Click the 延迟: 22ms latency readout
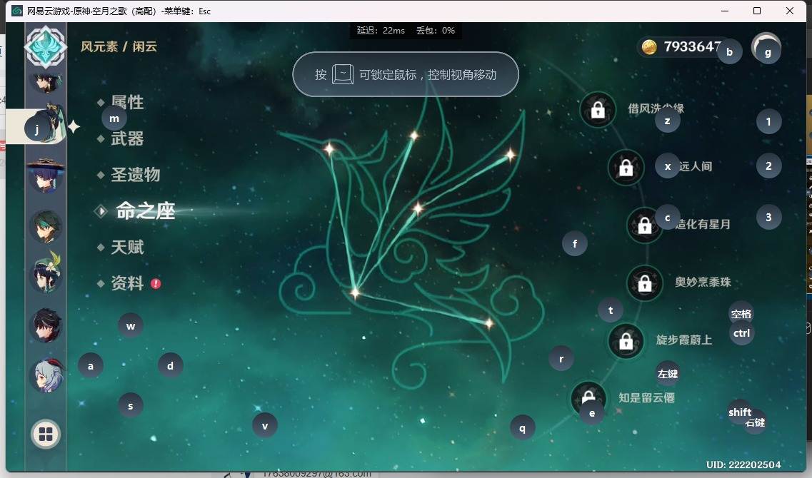The height and width of the screenshot is (478, 812). (x=381, y=31)
